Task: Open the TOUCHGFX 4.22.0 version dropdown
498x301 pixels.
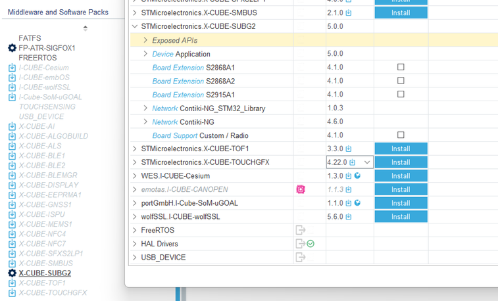Action: point(367,162)
